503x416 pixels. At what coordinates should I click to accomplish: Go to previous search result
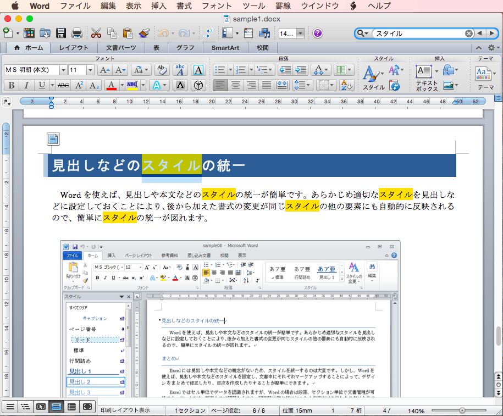(479, 34)
